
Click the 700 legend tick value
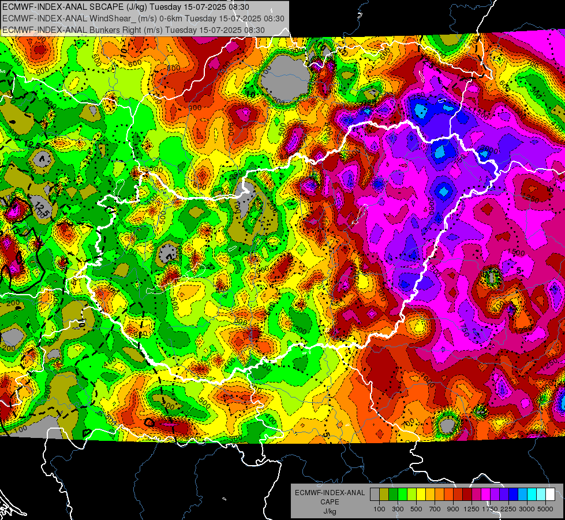[435, 509]
